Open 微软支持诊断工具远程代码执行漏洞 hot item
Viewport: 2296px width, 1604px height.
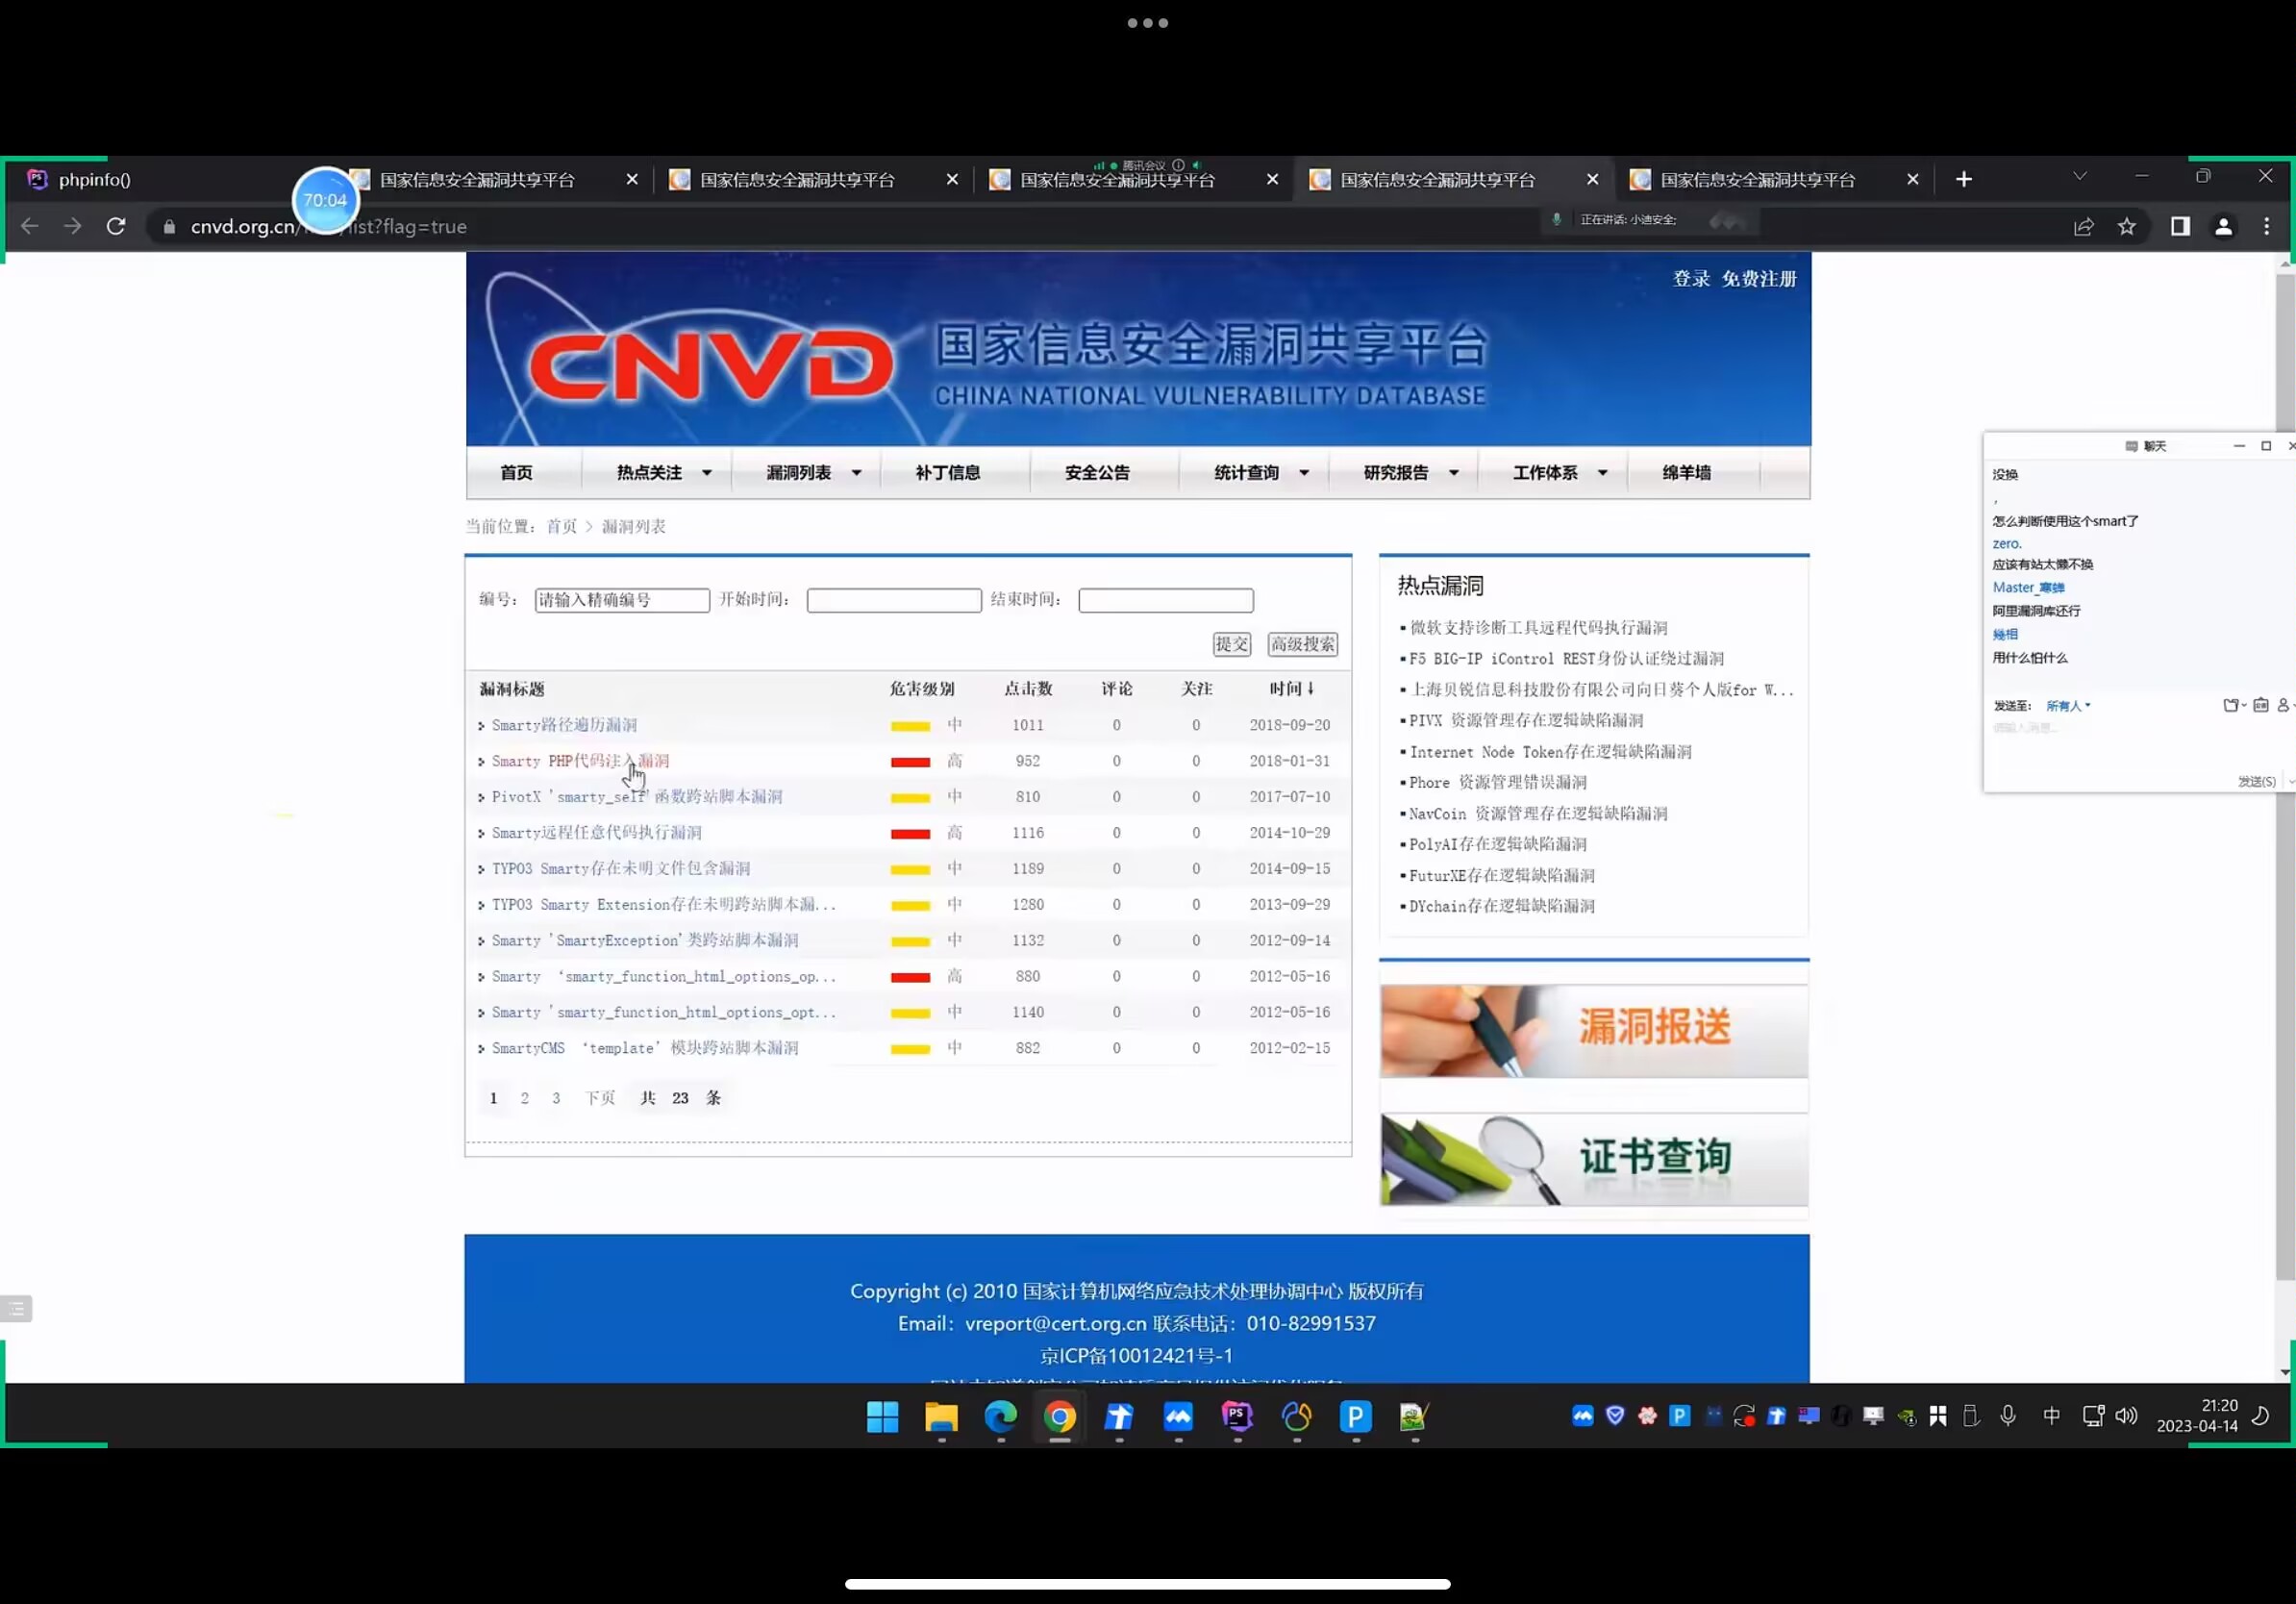pos(1538,628)
